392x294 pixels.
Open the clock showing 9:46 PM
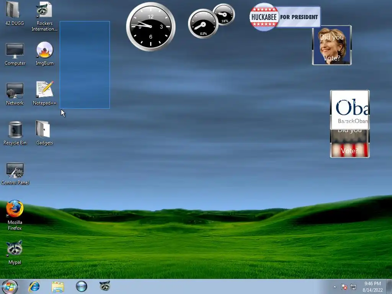pyautogui.click(x=372, y=287)
